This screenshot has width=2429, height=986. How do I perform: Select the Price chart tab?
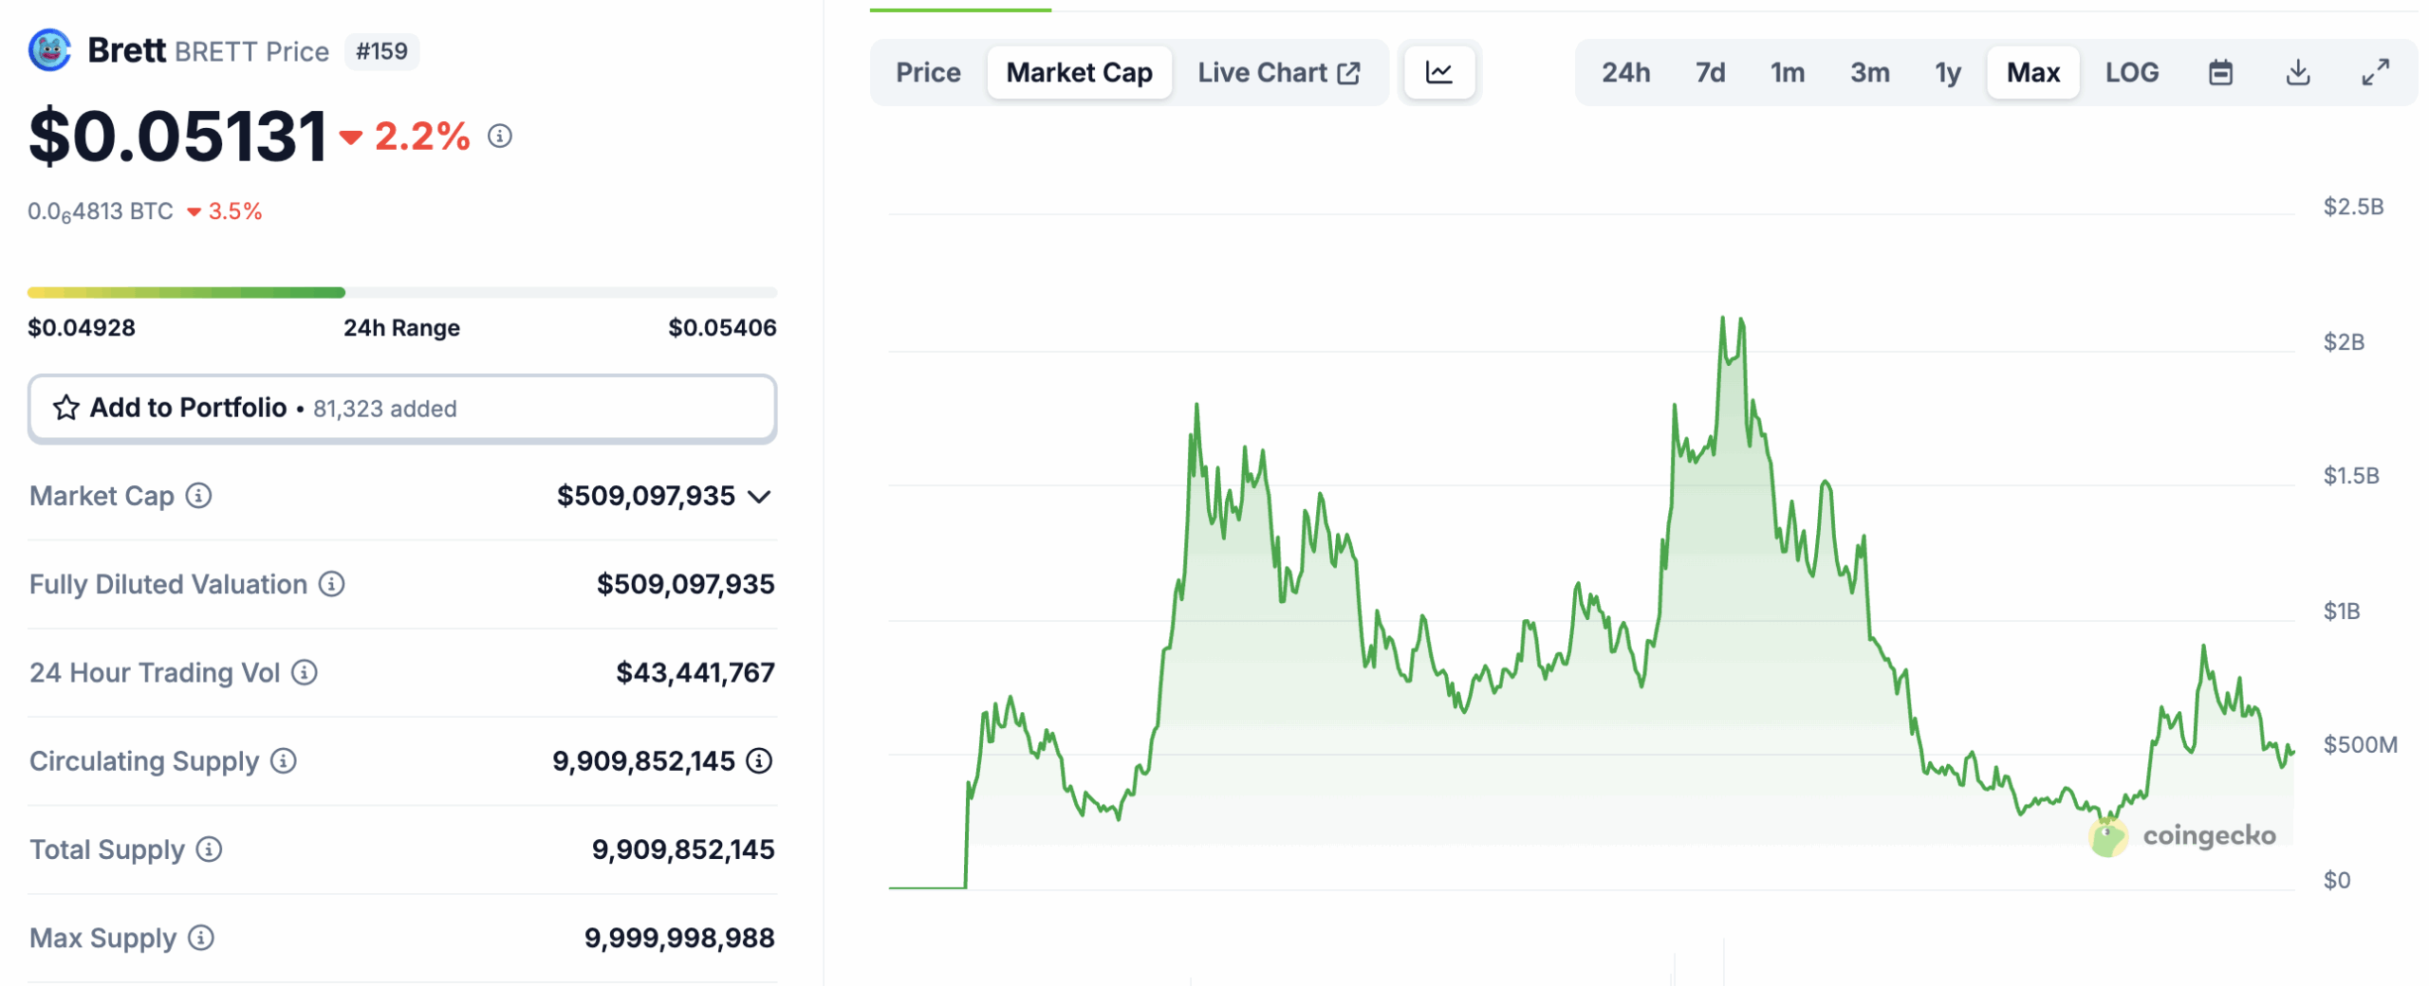(x=928, y=72)
